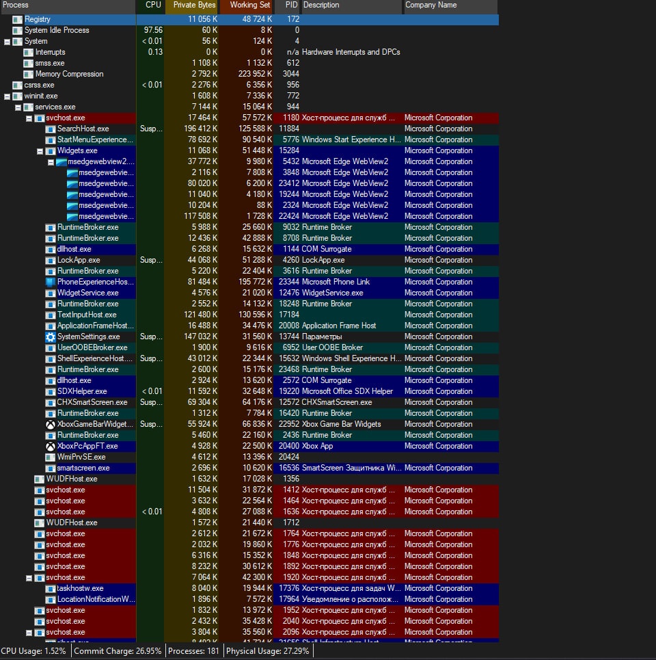Click the PhoneExperienceHost blue icon
Screen dimensions: 656x660
pyautogui.click(x=50, y=282)
